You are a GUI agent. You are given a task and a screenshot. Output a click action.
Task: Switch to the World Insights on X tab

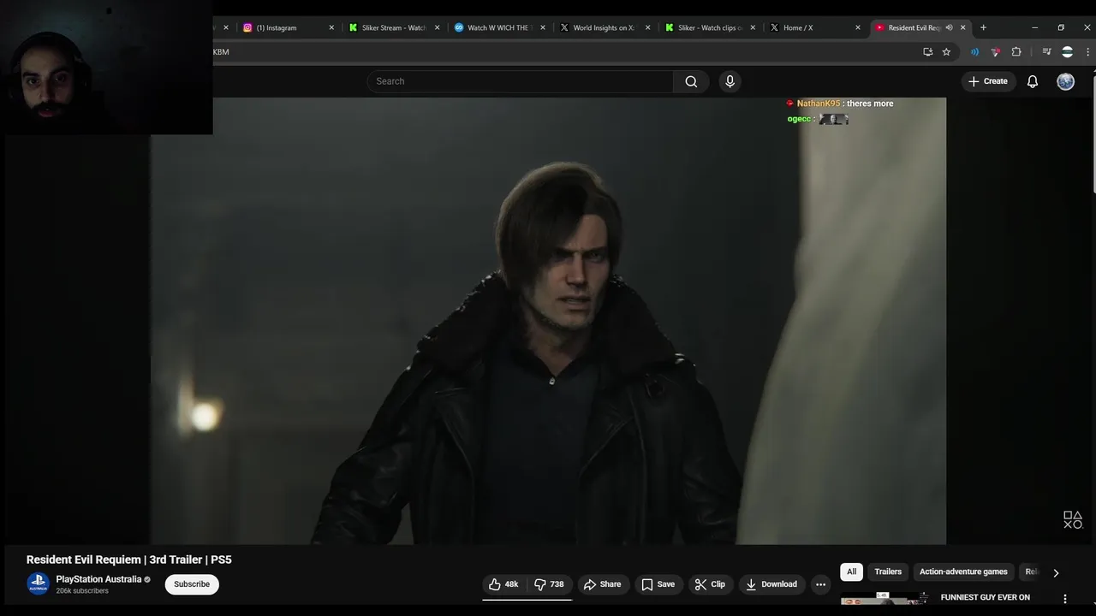pos(603,27)
